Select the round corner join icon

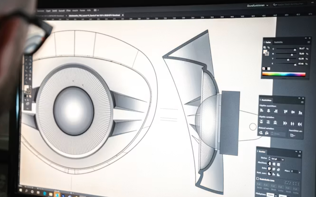click(274, 169)
